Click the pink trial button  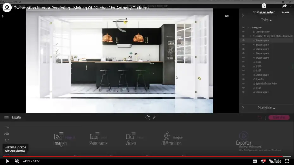tap(279, 117)
